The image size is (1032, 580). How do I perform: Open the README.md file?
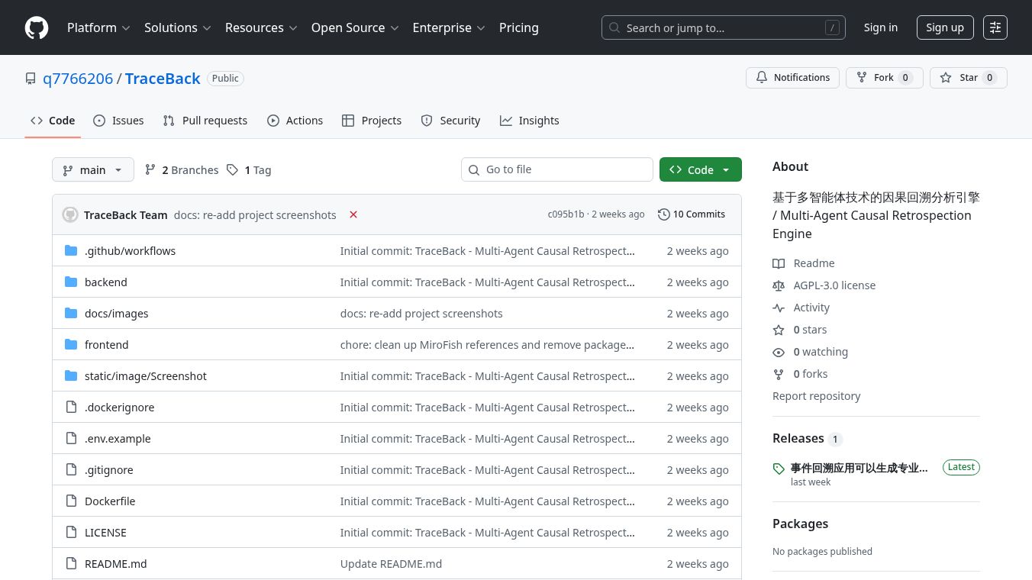tap(115, 564)
